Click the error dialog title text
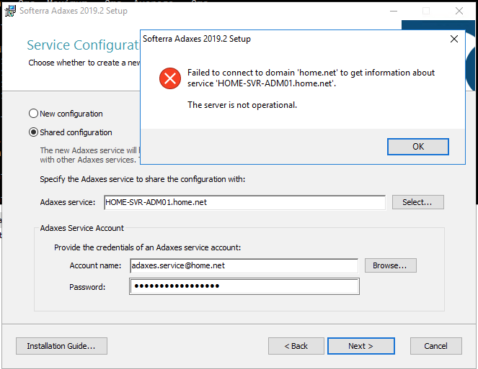The image size is (478, 369). (x=197, y=39)
